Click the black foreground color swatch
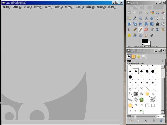Image resolution: width=167 pixels, height=125 pixels. pos(145,41)
